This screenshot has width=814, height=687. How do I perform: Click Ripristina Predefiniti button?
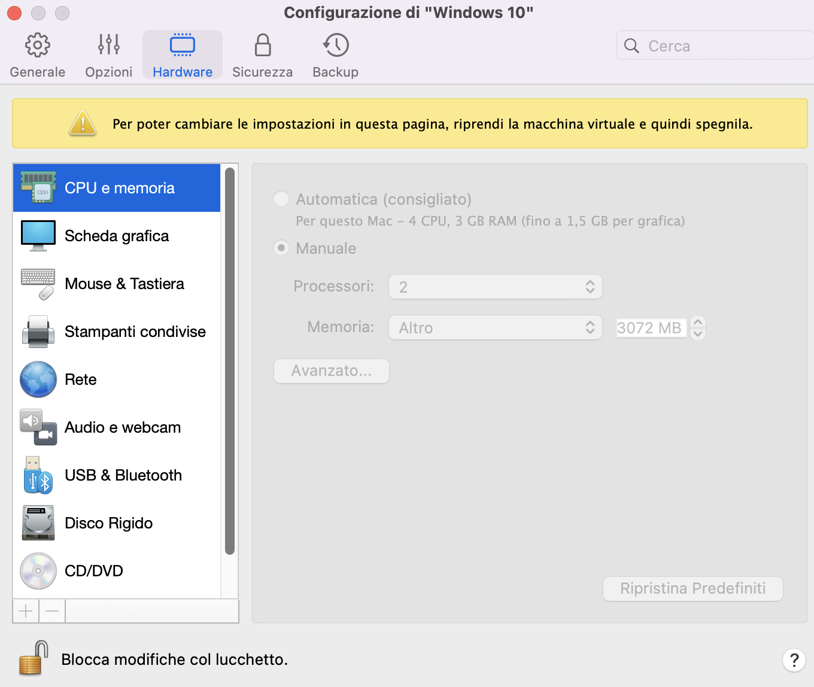(693, 589)
